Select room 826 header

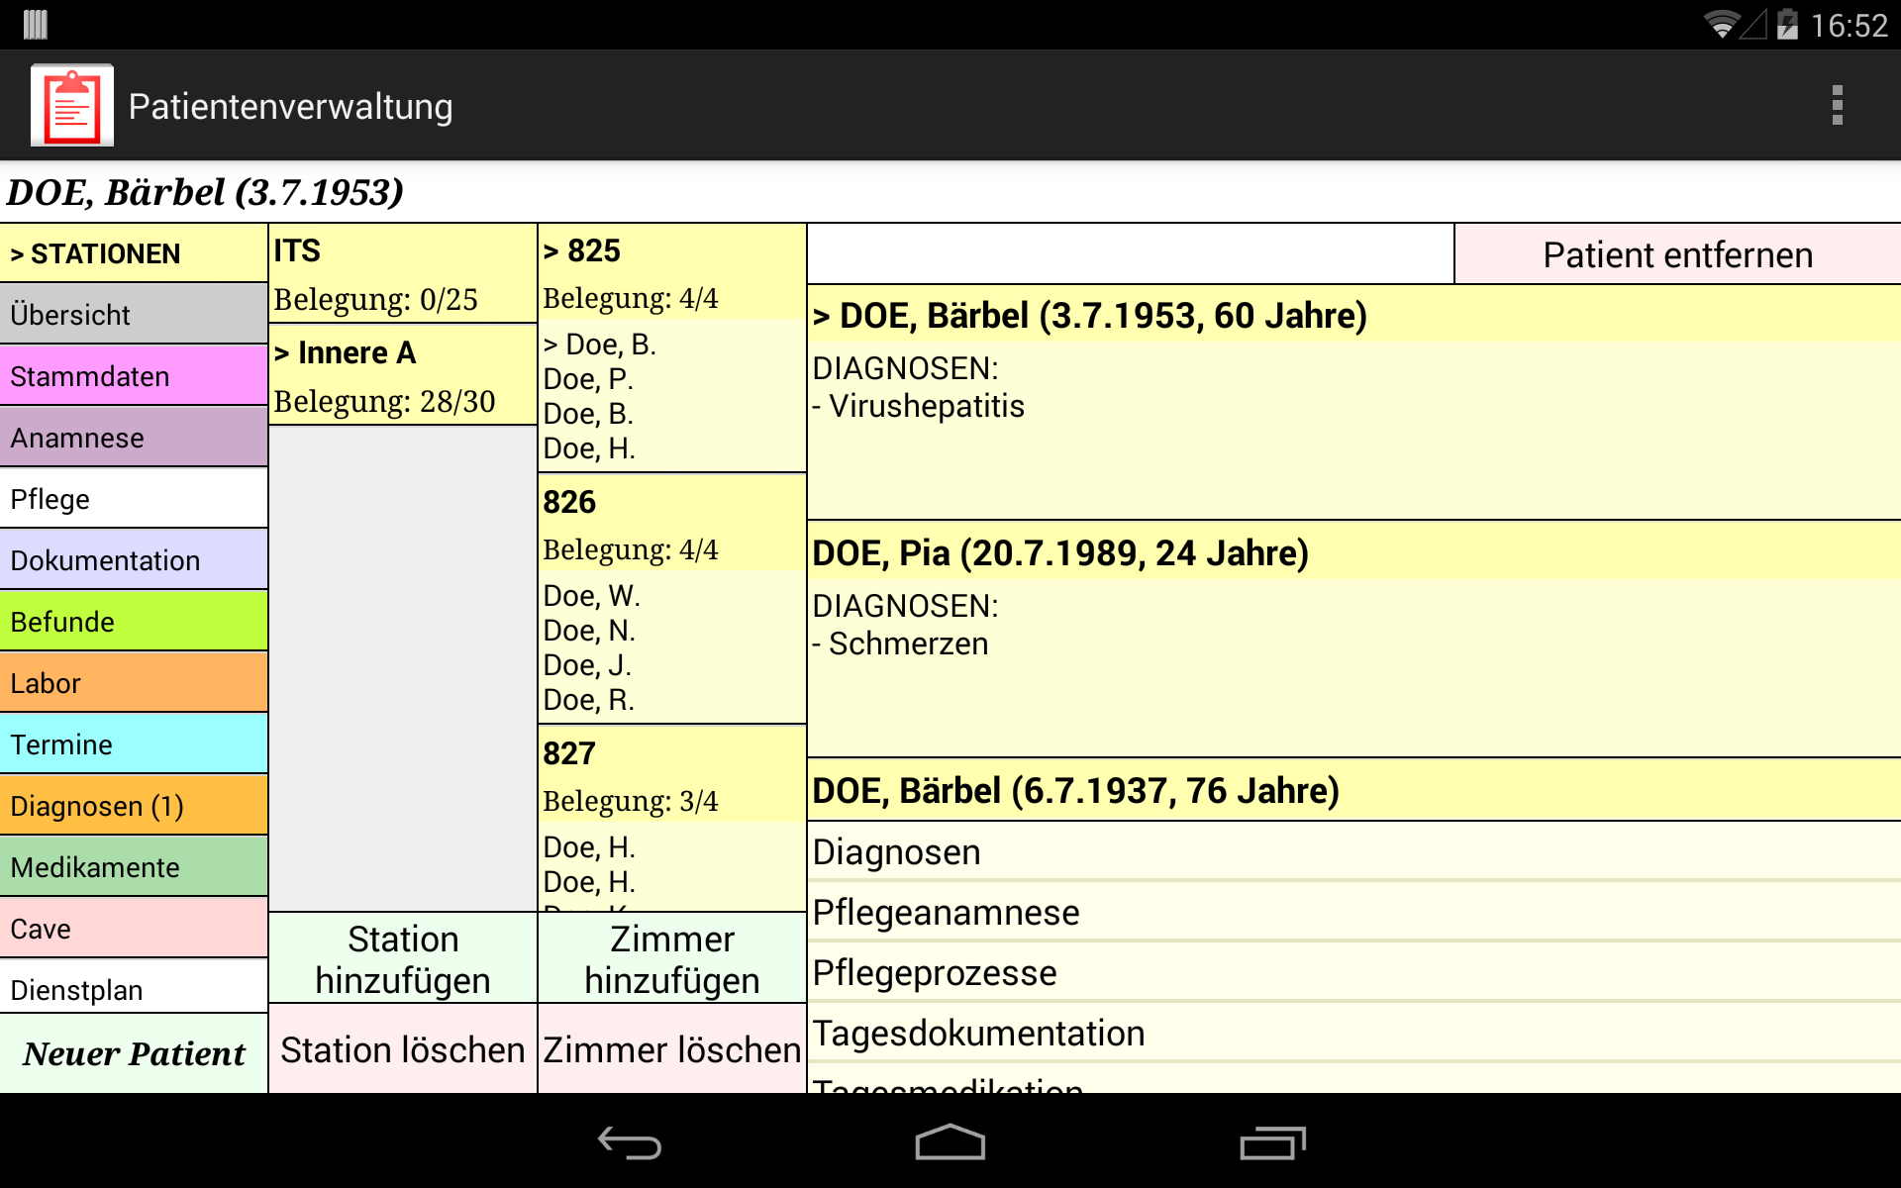[x=672, y=523]
